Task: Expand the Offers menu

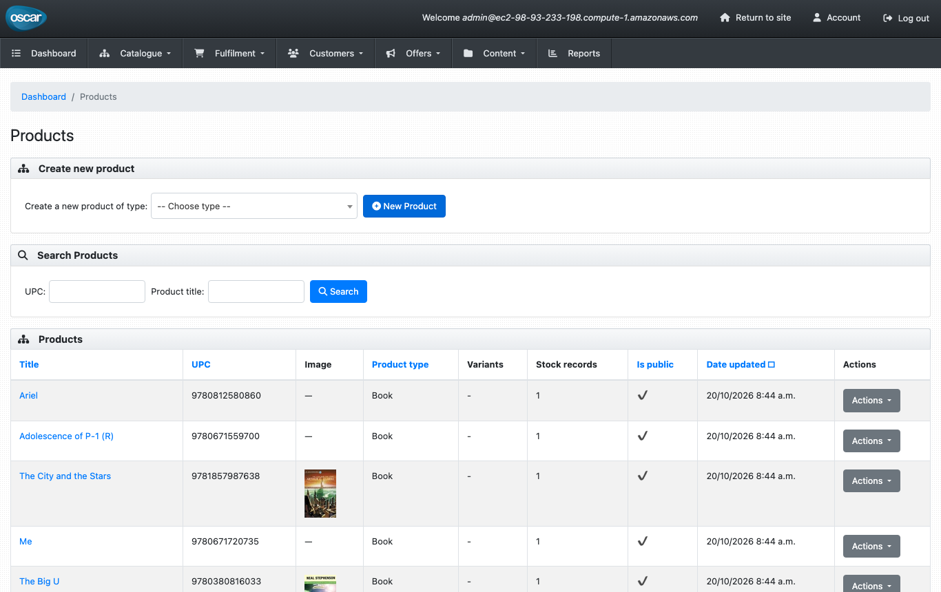Action: click(x=413, y=53)
